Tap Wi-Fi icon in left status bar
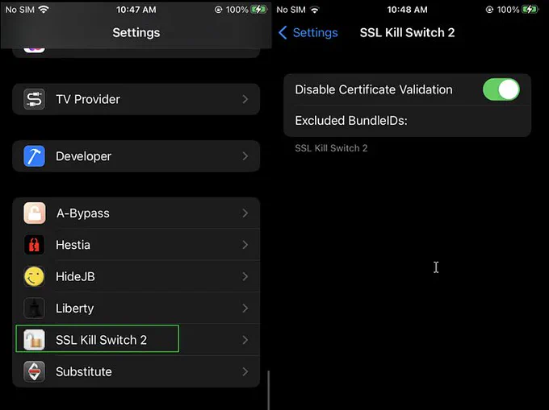Screen dimensions: 549x410 click(x=44, y=10)
